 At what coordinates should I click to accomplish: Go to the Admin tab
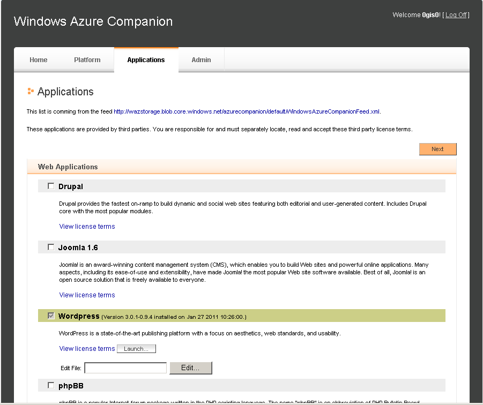201,59
